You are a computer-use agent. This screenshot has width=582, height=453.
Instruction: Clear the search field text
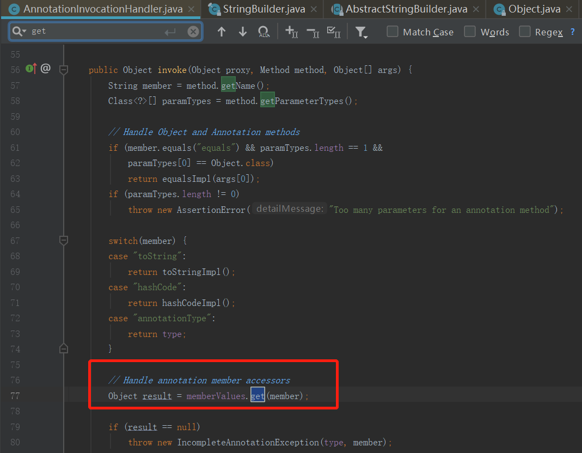coord(193,32)
